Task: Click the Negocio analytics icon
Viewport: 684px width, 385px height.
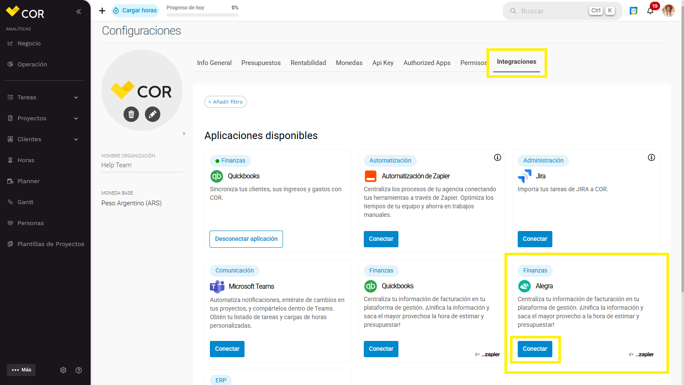Action: (10, 43)
